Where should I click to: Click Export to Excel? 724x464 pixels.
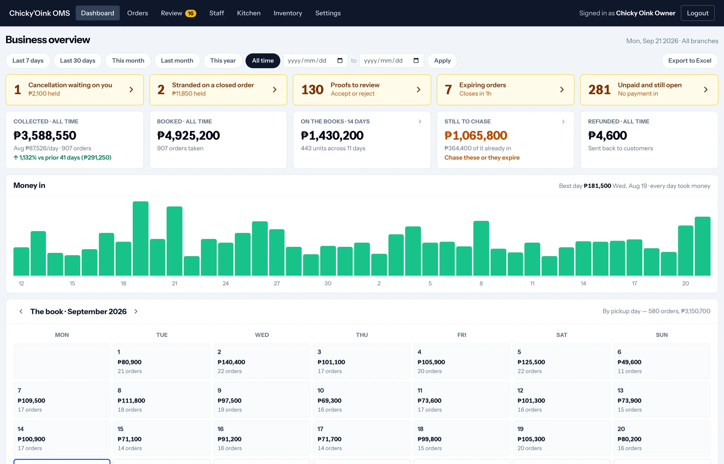click(x=690, y=61)
